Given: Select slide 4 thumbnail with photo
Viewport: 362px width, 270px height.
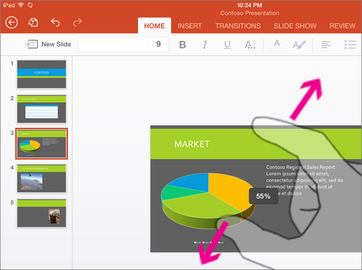Looking at the screenshot, I should click(42, 179).
